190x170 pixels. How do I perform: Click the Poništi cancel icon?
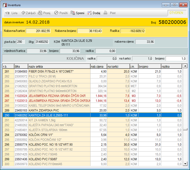coord(56,13)
